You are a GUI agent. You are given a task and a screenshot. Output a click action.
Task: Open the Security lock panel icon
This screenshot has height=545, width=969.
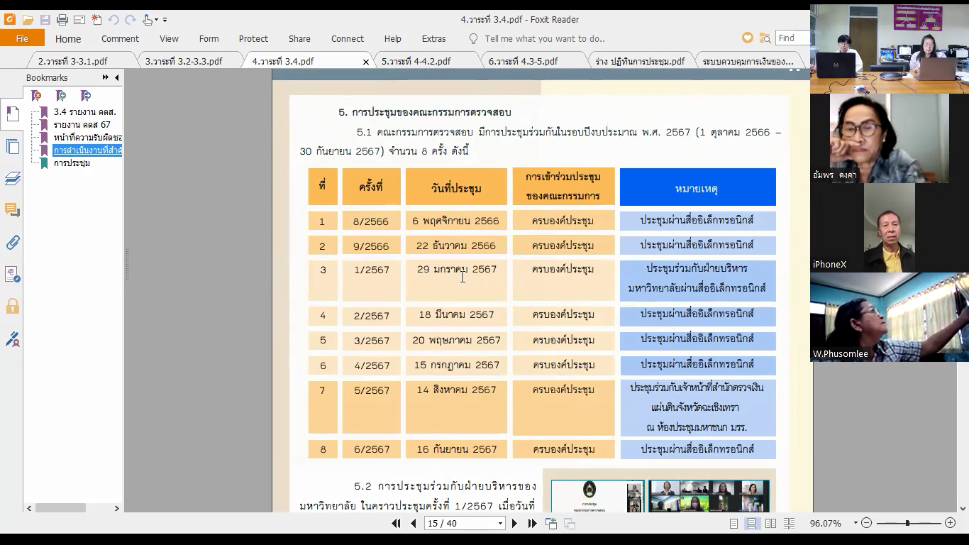[x=12, y=307]
